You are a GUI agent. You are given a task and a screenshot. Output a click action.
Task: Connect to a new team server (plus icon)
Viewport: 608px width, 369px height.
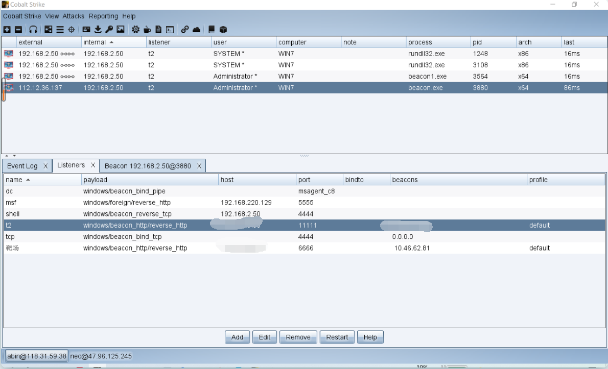[x=7, y=30]
